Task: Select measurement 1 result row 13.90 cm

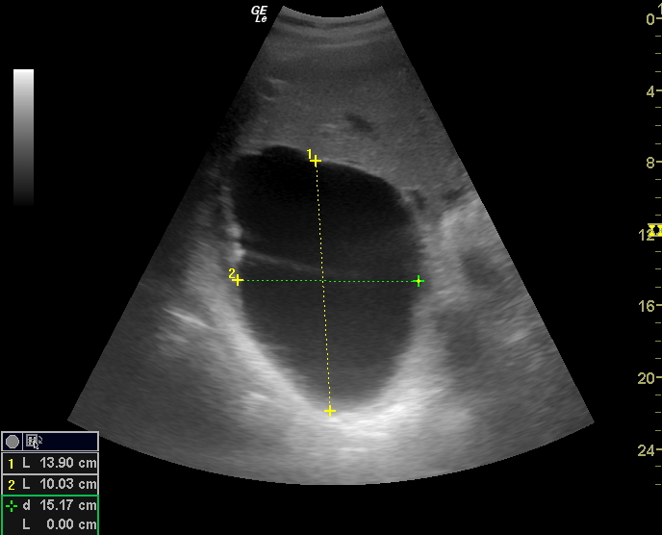Action: [50, 464]
